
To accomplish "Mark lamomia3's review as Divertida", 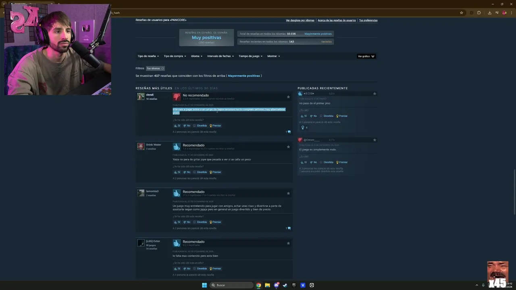I will tap(200, 222).
